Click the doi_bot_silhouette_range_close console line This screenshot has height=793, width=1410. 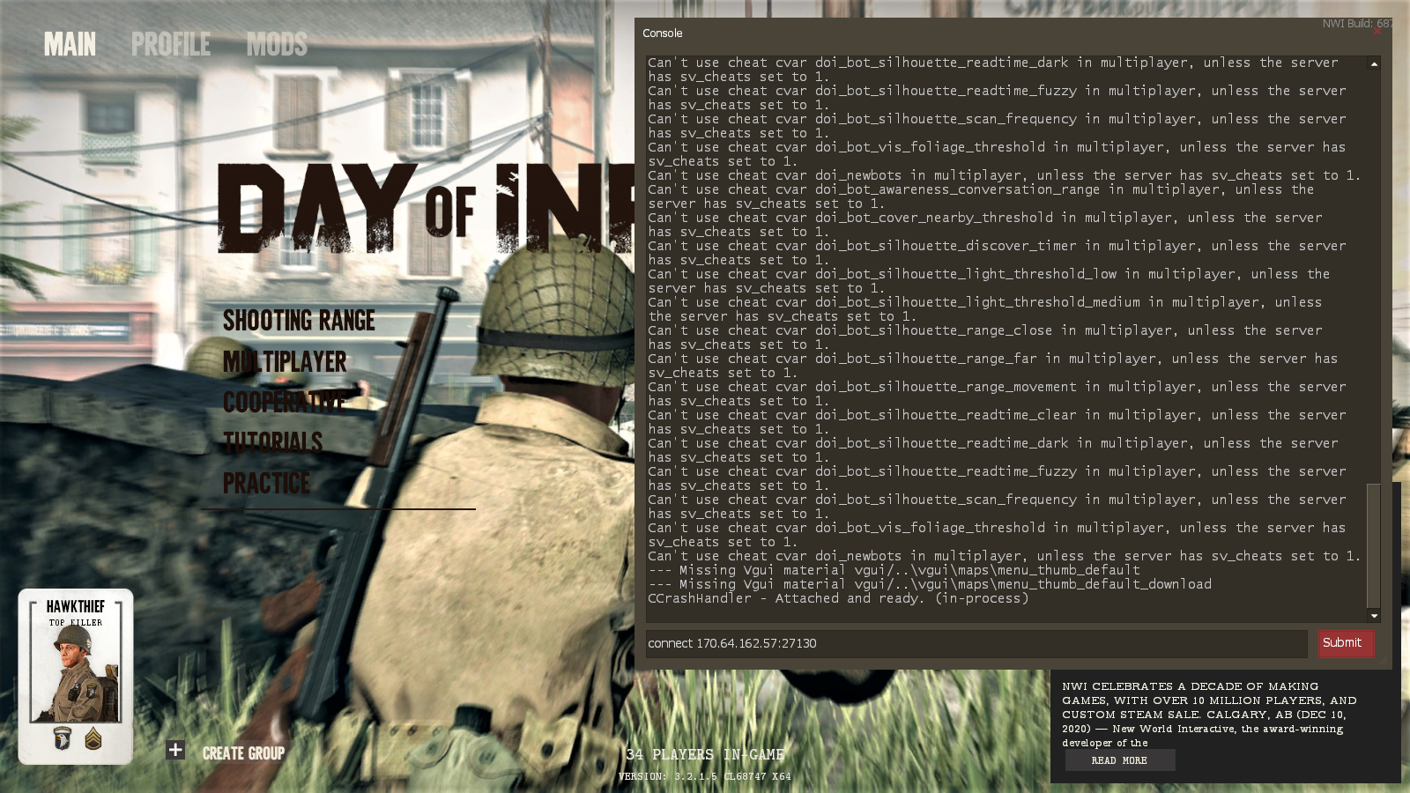[x=985, y=337]
